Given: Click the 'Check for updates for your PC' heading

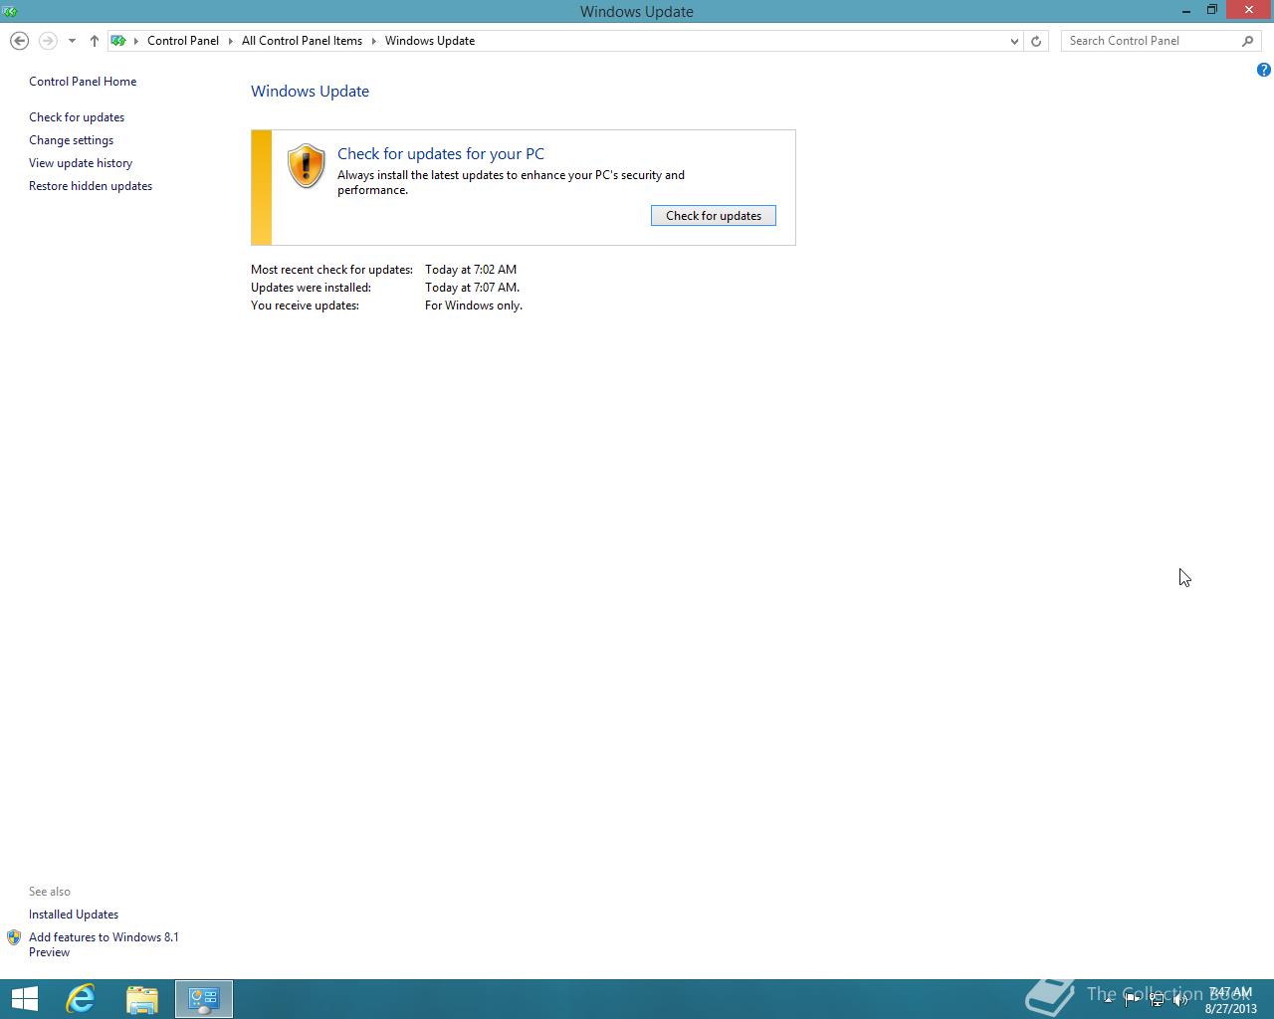Looking at the screenshot, I should point(441,153).
